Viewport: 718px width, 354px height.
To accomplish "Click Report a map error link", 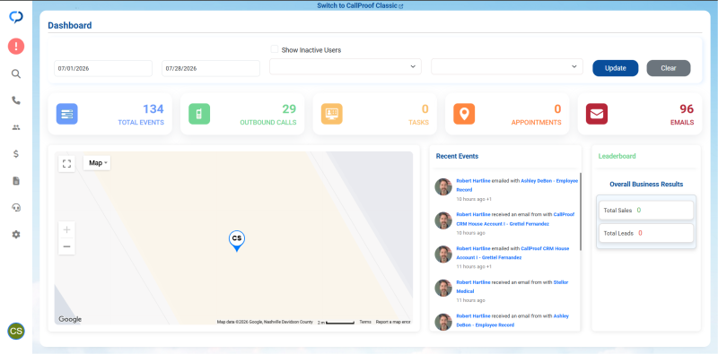I will point(393,322).
